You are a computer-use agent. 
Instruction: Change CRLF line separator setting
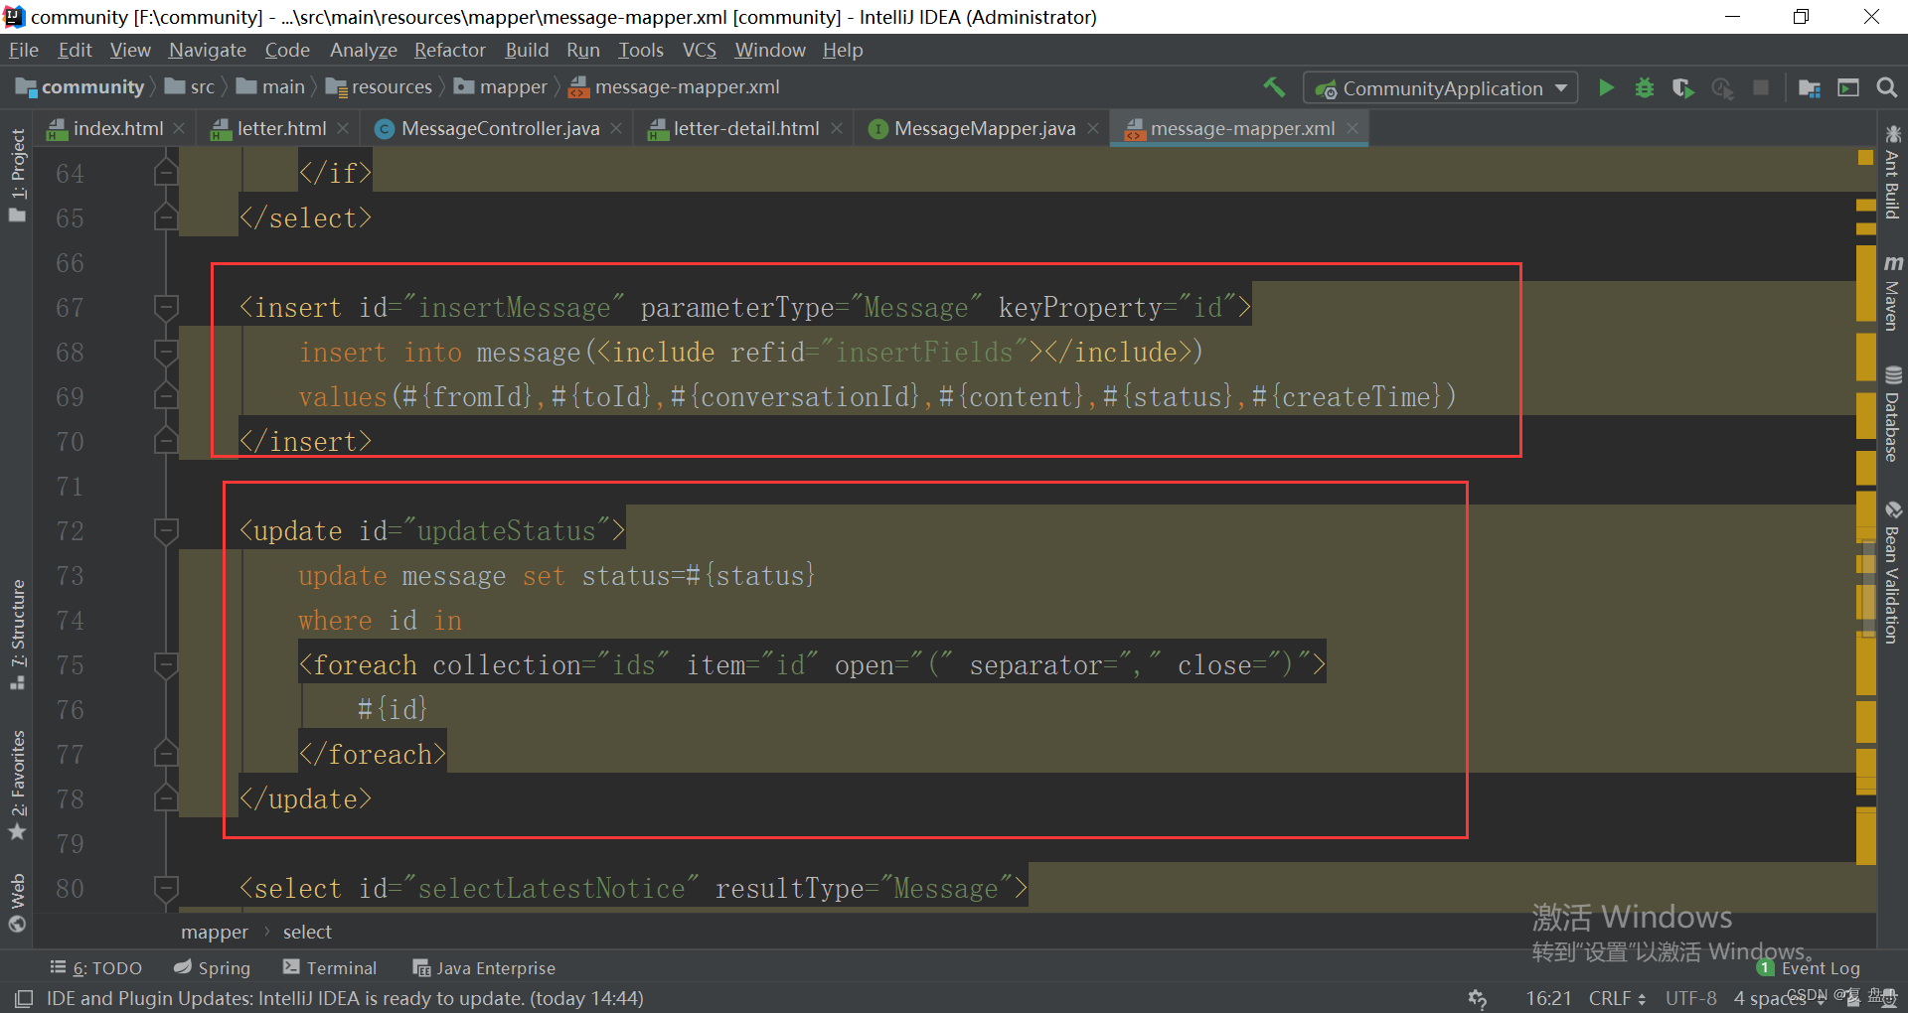point(1617,998)
